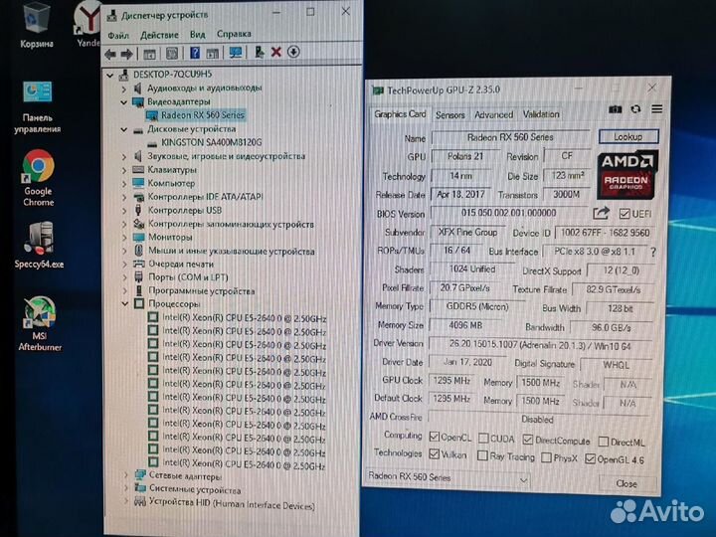
Task: Click the AMD Radeon Graphics logo
Action: 627,175
